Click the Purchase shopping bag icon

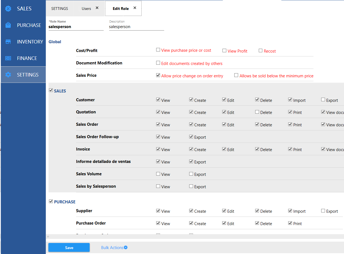click(x=8, y=25)
